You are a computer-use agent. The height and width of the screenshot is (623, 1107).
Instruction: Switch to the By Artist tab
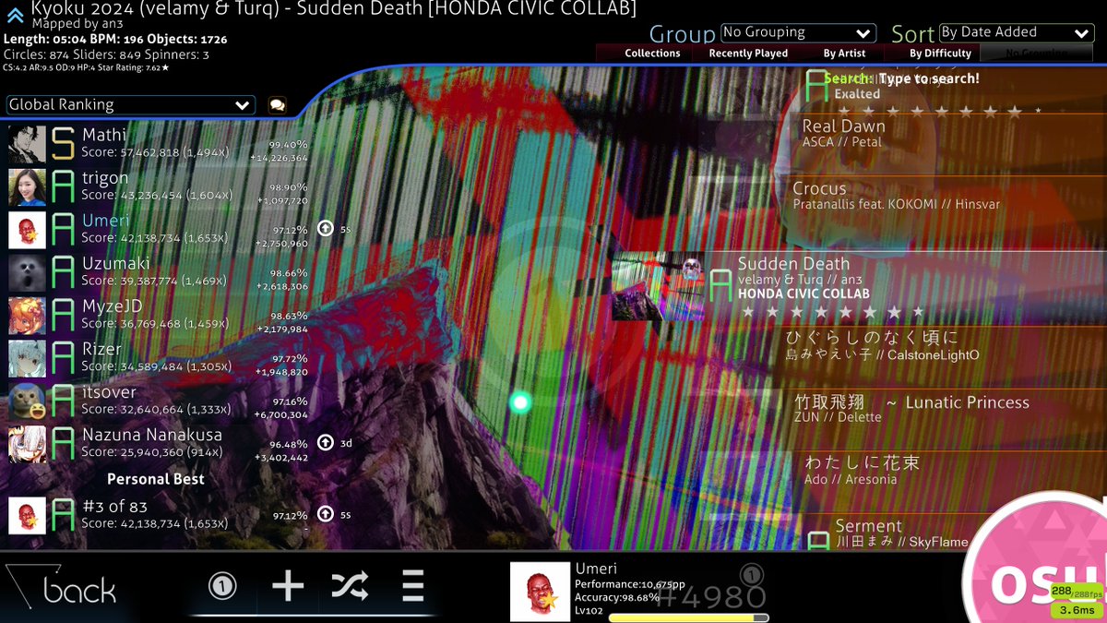[x=844, y=54]
